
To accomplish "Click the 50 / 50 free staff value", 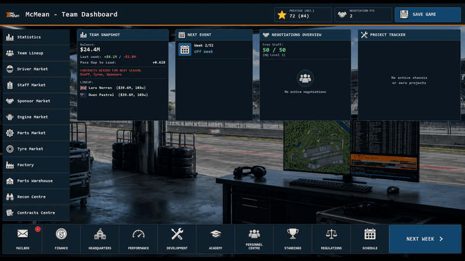I will pos(274,50).
